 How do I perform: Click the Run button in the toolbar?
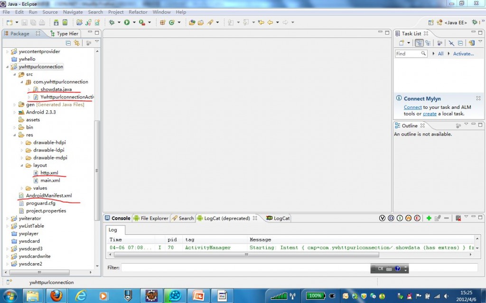[127, 22]
